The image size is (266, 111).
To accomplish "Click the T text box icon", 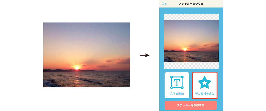I will point(177,82).
